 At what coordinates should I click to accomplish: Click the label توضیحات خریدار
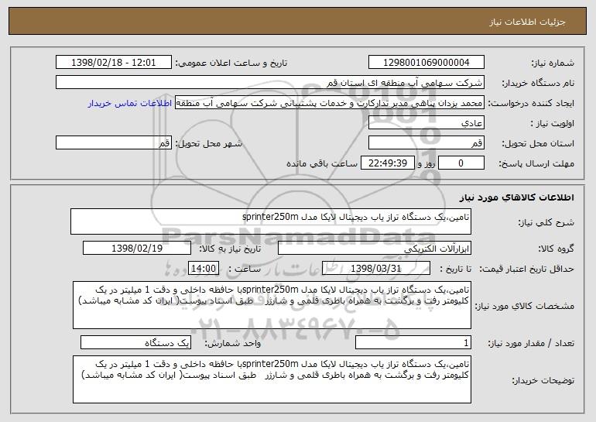[x=543, y=380]
